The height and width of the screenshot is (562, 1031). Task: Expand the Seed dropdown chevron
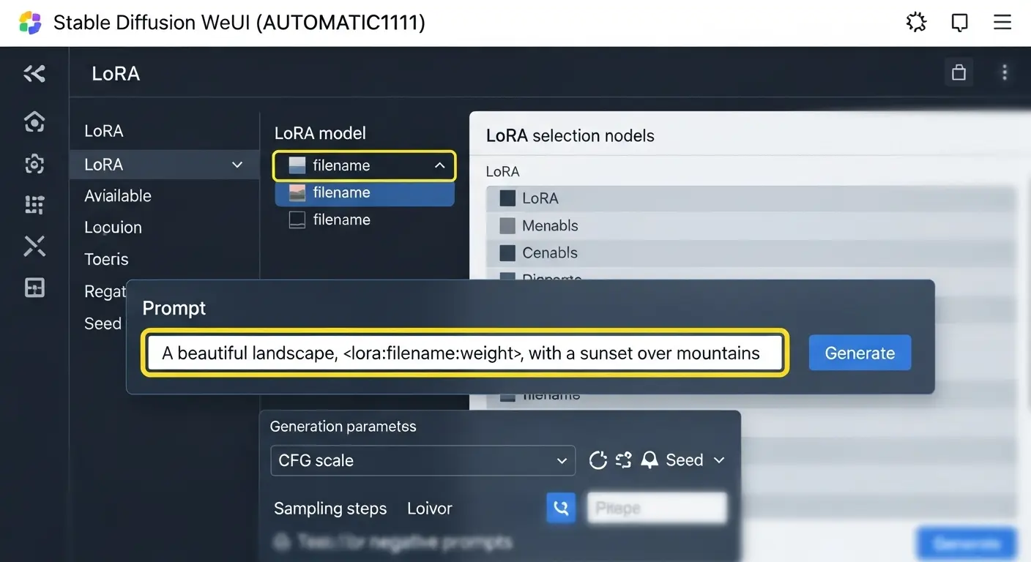(x=719, y=460)
